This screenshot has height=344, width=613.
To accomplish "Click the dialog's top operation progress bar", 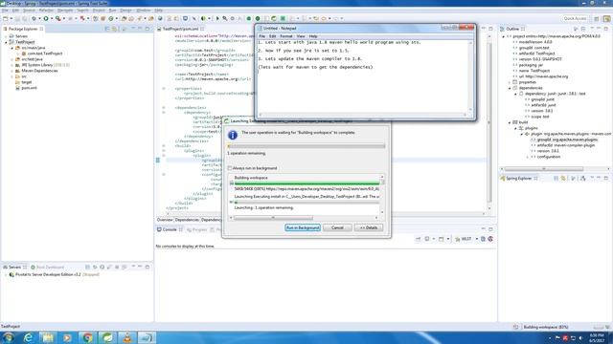I will [x=306, y=146].
